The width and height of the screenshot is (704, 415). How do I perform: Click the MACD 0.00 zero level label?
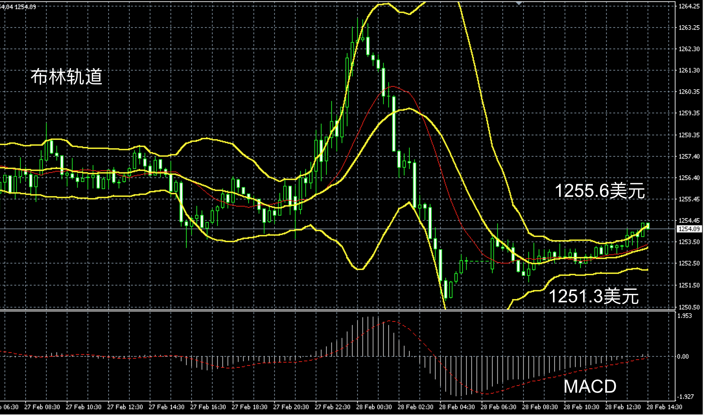click(683, 356)
